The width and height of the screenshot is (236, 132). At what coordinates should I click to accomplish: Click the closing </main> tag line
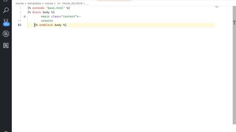tap(47, 21)
